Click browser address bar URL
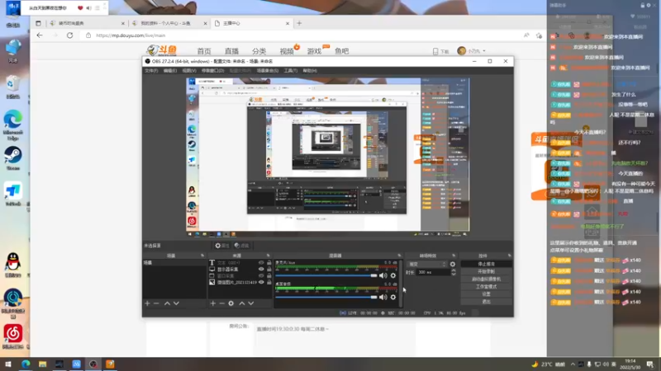This screenshot has width=661, height=371. point(131,35)
